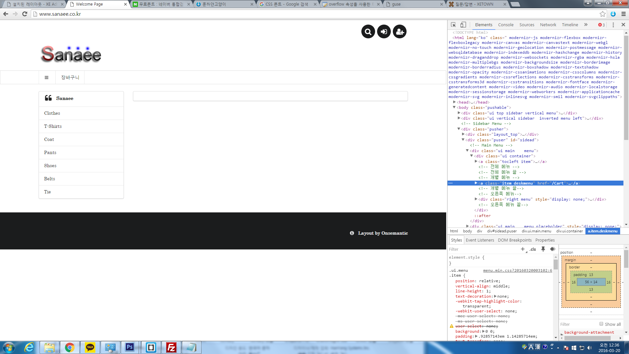Click the search icon on the page
The image size is (629, 354).
tap(368, 32)
